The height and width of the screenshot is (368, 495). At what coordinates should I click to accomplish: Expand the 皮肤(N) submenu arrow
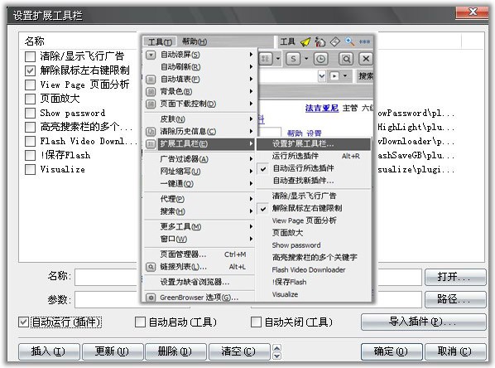251,119
